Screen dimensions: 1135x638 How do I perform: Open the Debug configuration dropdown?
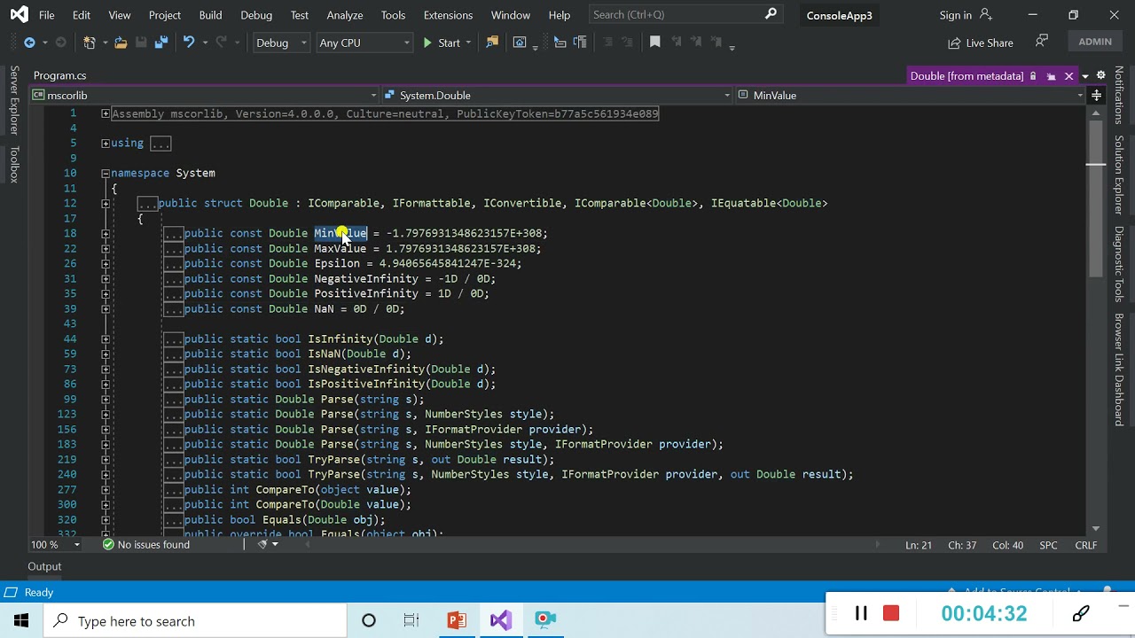pos(281,43)
